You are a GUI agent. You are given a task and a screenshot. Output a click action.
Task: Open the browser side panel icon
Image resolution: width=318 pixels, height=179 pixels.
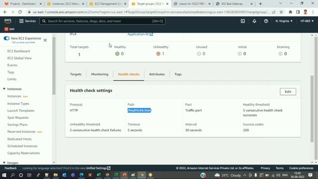coord(298,12)
